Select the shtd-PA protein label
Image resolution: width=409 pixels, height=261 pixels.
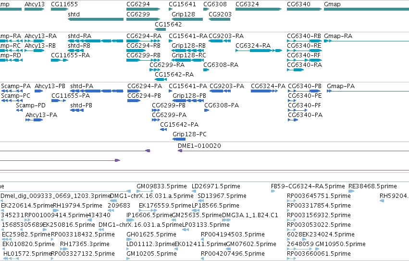[82, 86]
